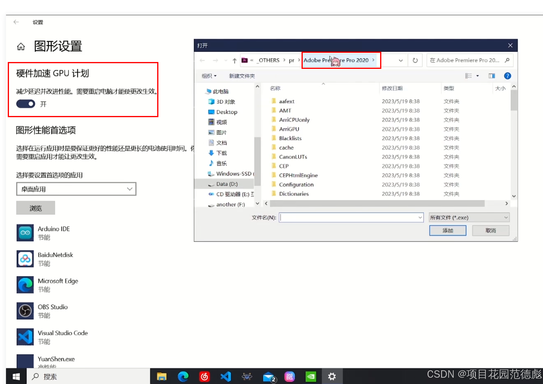
Task: Open NVIDIA app from taskbar
Action: pos(311,377)
